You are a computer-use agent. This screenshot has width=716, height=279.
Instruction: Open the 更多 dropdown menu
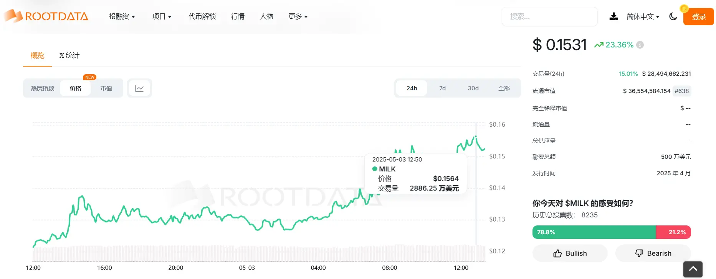click(x=298, y=16)
